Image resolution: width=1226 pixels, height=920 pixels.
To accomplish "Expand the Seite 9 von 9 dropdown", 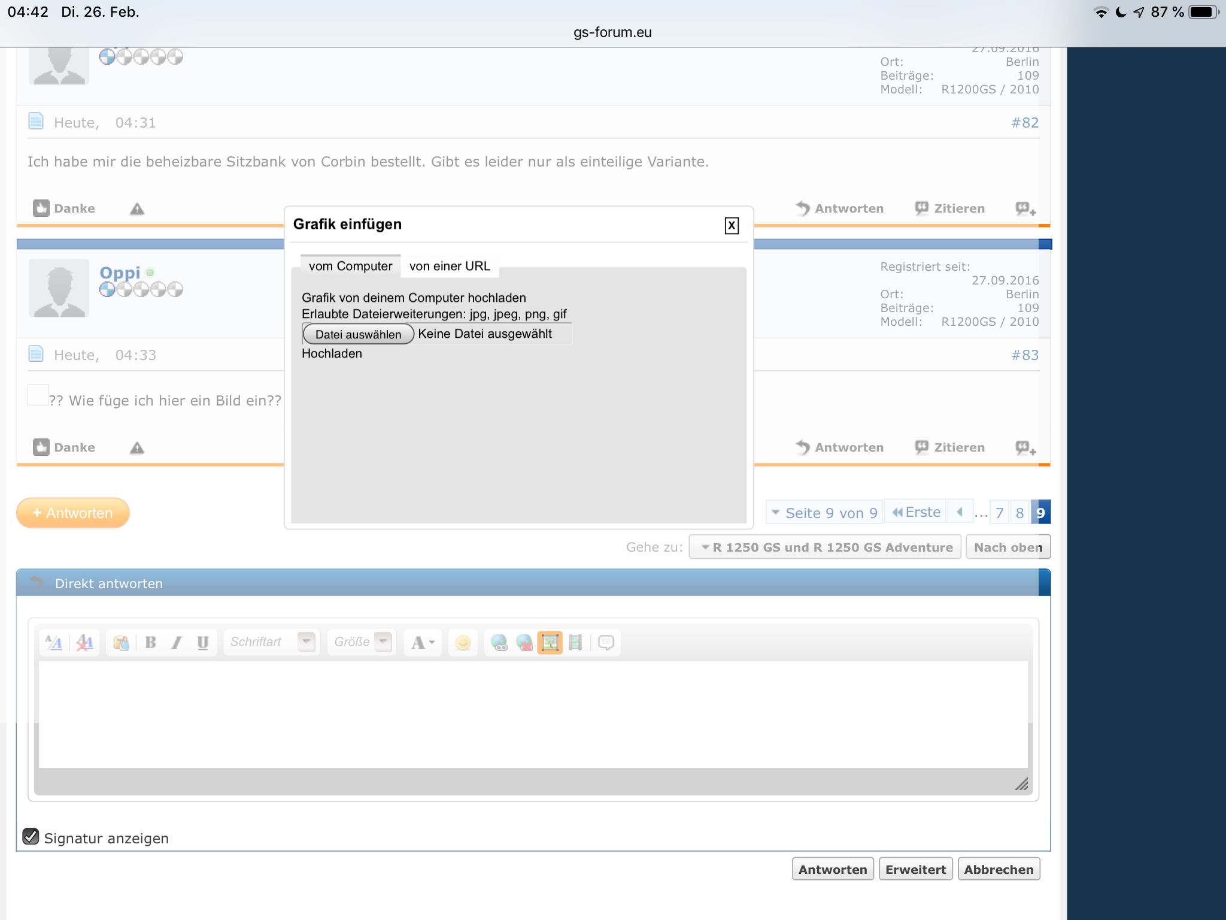I will 824,513.
